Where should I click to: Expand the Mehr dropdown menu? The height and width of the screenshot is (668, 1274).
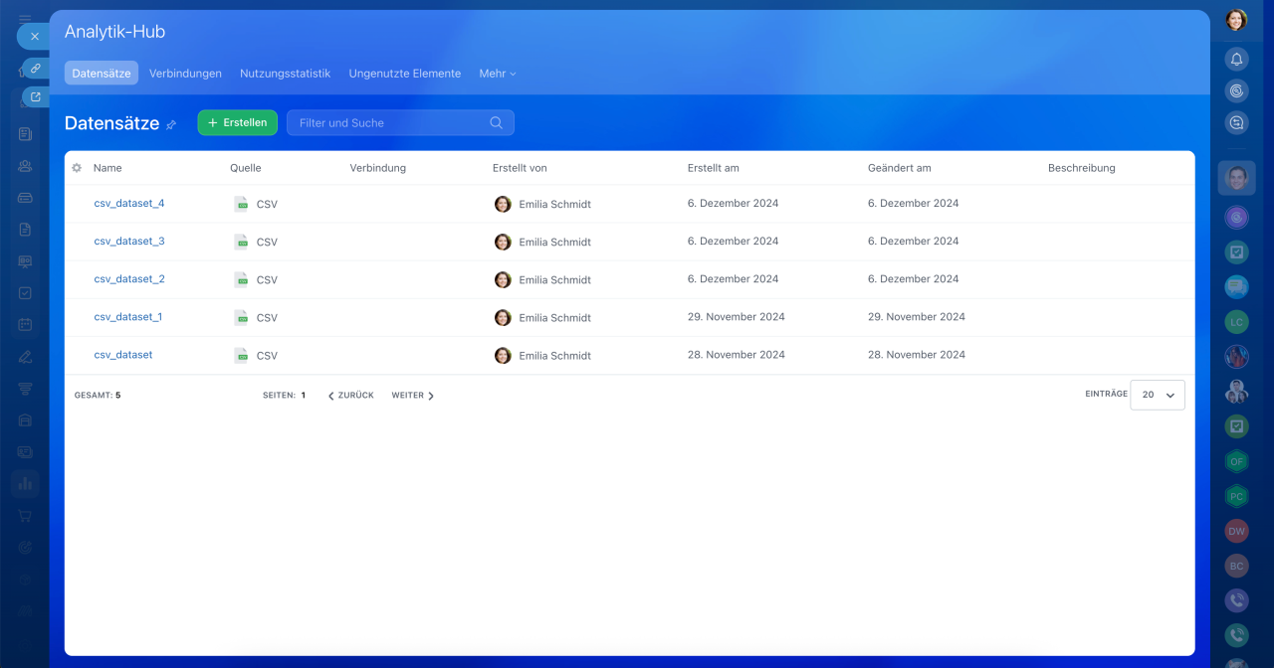click(497, 74)
